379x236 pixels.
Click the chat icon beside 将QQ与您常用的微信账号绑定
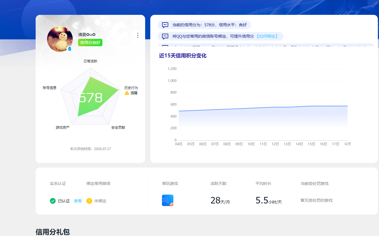pos(165,36)
